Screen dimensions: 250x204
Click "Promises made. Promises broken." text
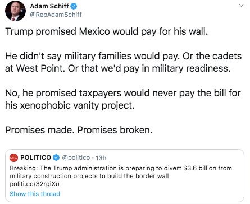[79, 130]
